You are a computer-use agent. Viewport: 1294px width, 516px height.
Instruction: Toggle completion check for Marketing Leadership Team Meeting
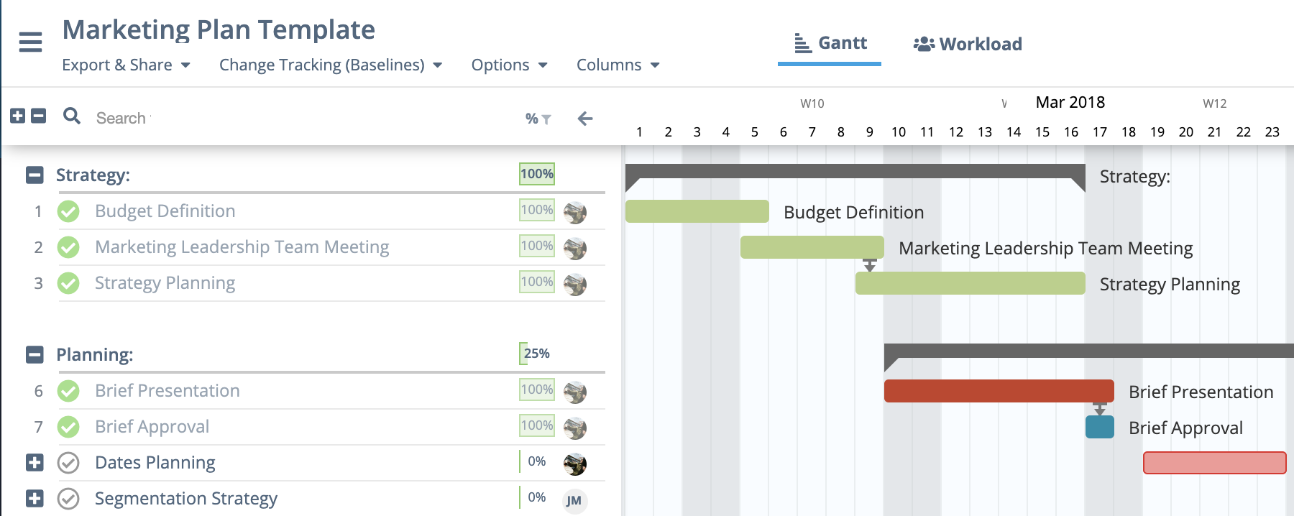68,247
